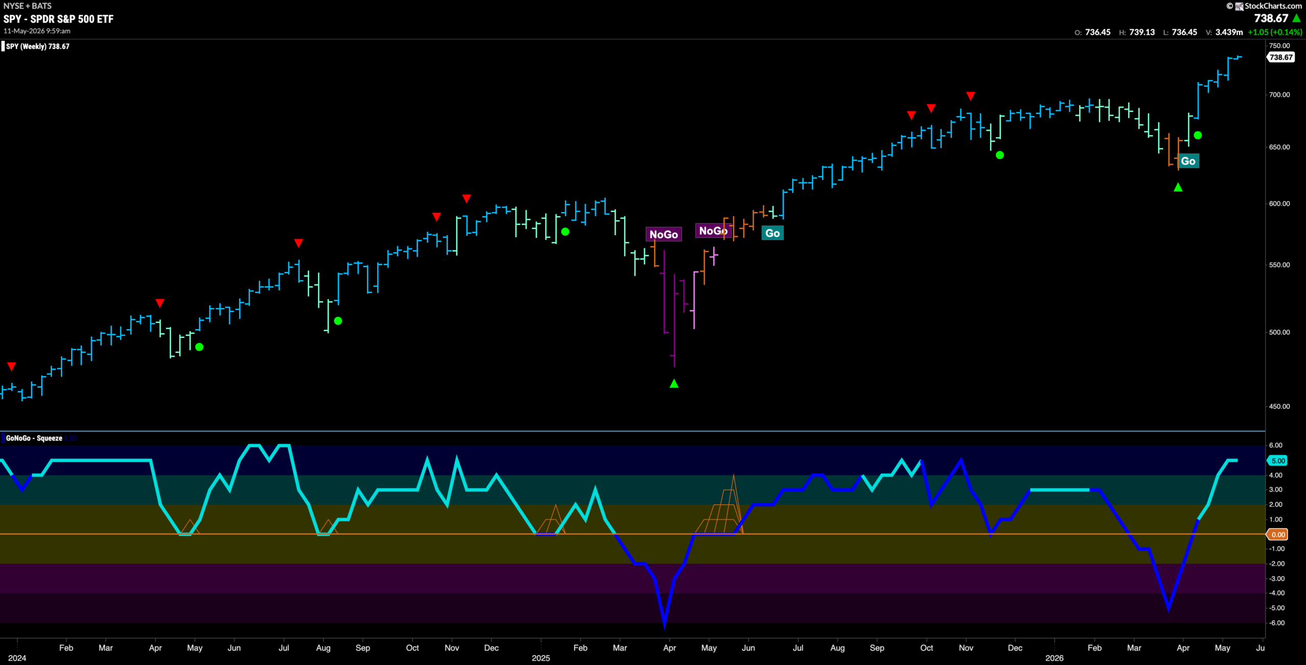The width and height of the screenshot is (1306, 665).
Task: Click the red down triangle near late September 2025
Action: [912, 115]
